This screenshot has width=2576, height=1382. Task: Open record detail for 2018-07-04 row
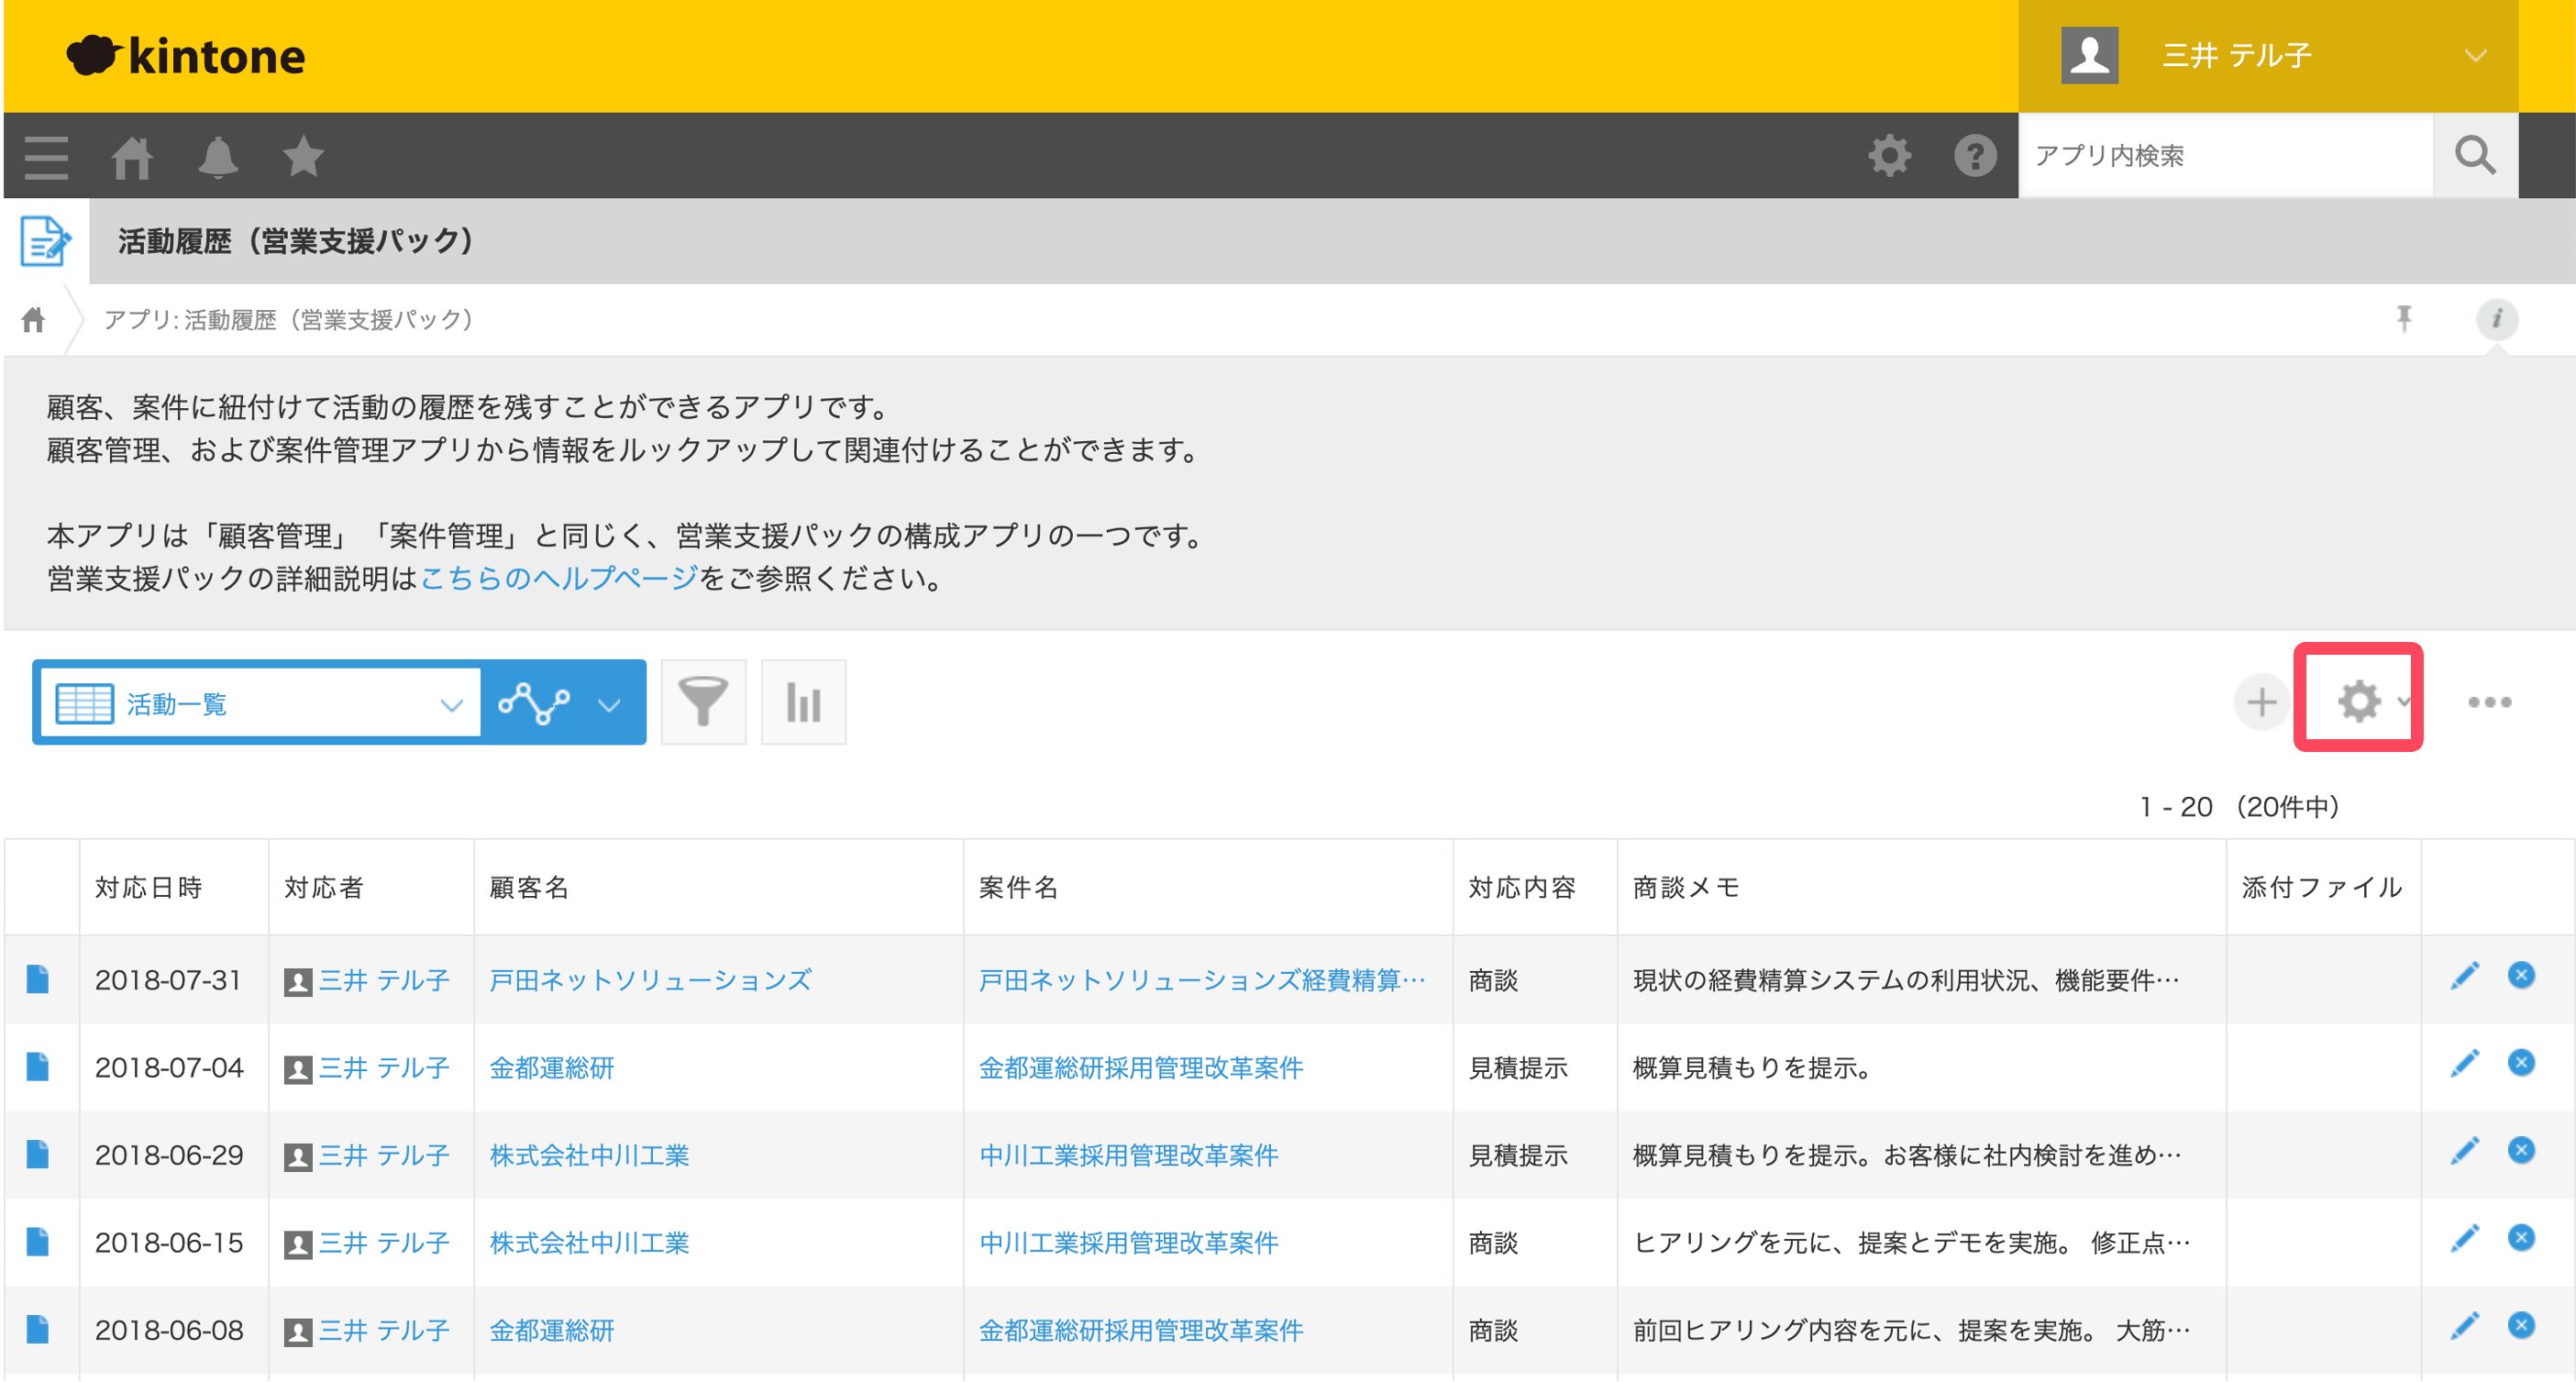38,1067
